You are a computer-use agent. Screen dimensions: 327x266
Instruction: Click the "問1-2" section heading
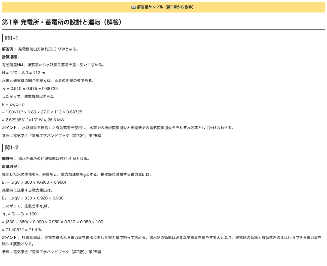point(12,148)
